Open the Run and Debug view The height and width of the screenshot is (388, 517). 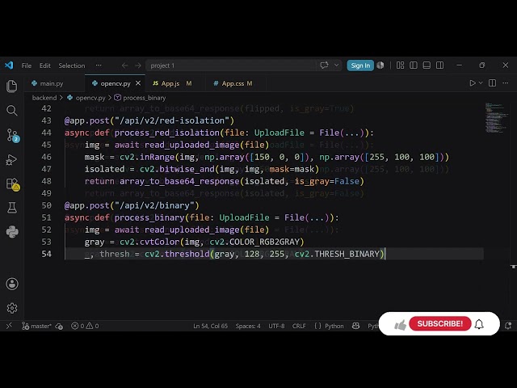[x=12, y=160]
